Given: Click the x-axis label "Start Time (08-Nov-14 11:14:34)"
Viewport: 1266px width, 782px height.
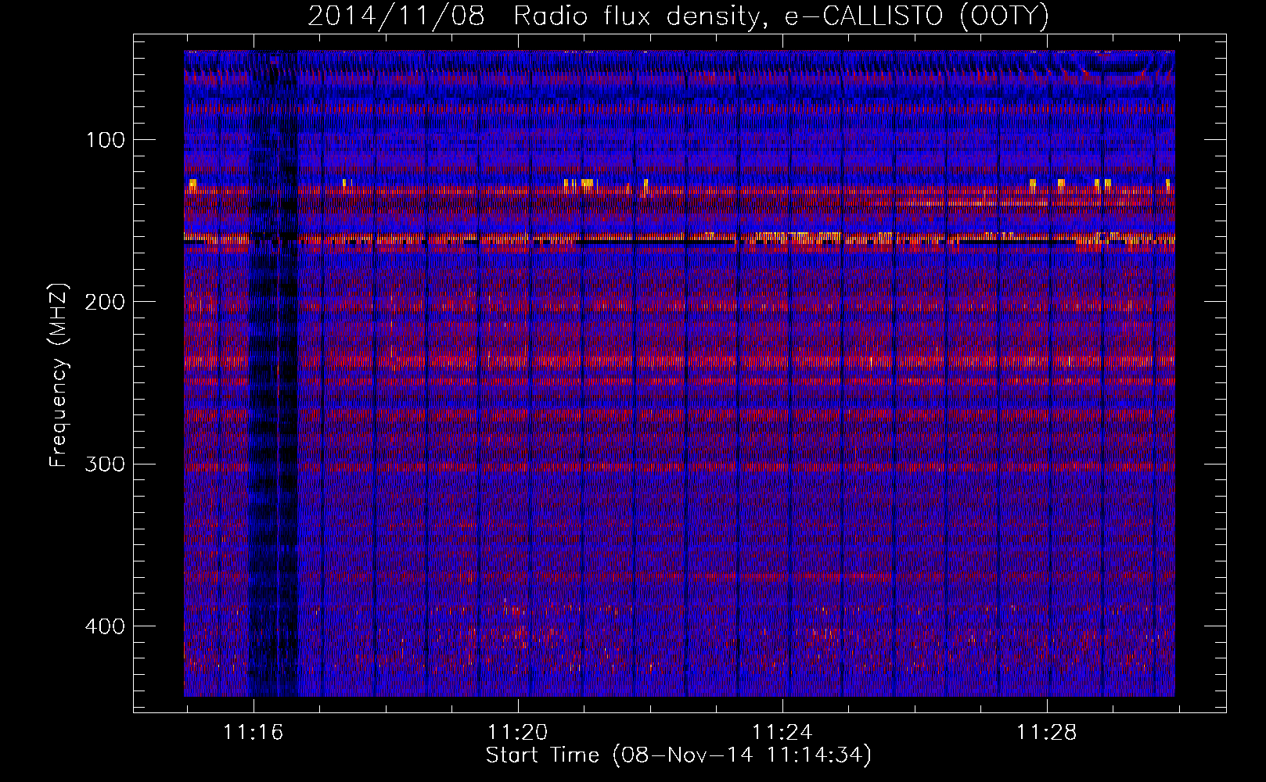Looking at the screenshot, I should click(678, 755).
